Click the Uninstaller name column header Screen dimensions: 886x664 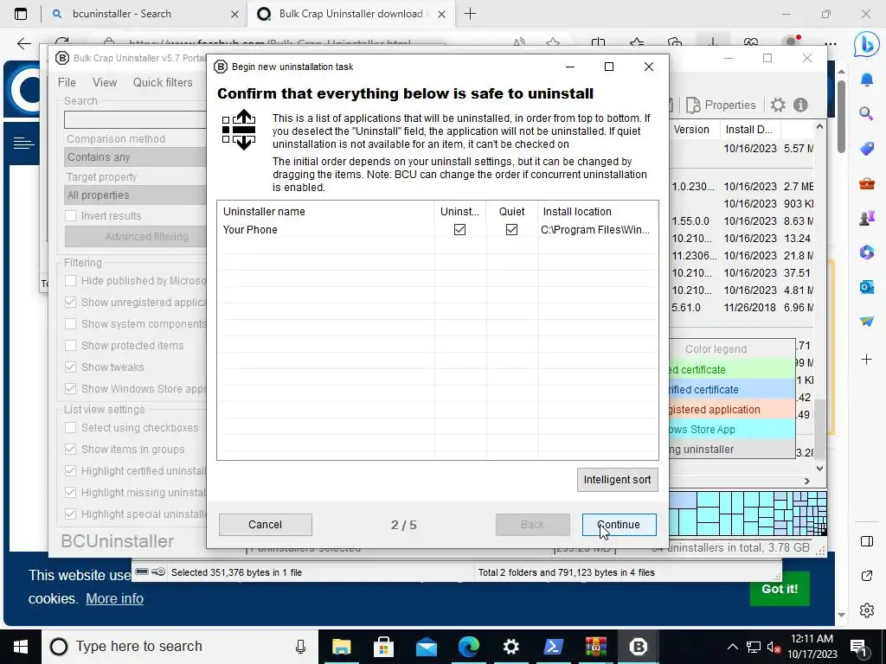325,212
